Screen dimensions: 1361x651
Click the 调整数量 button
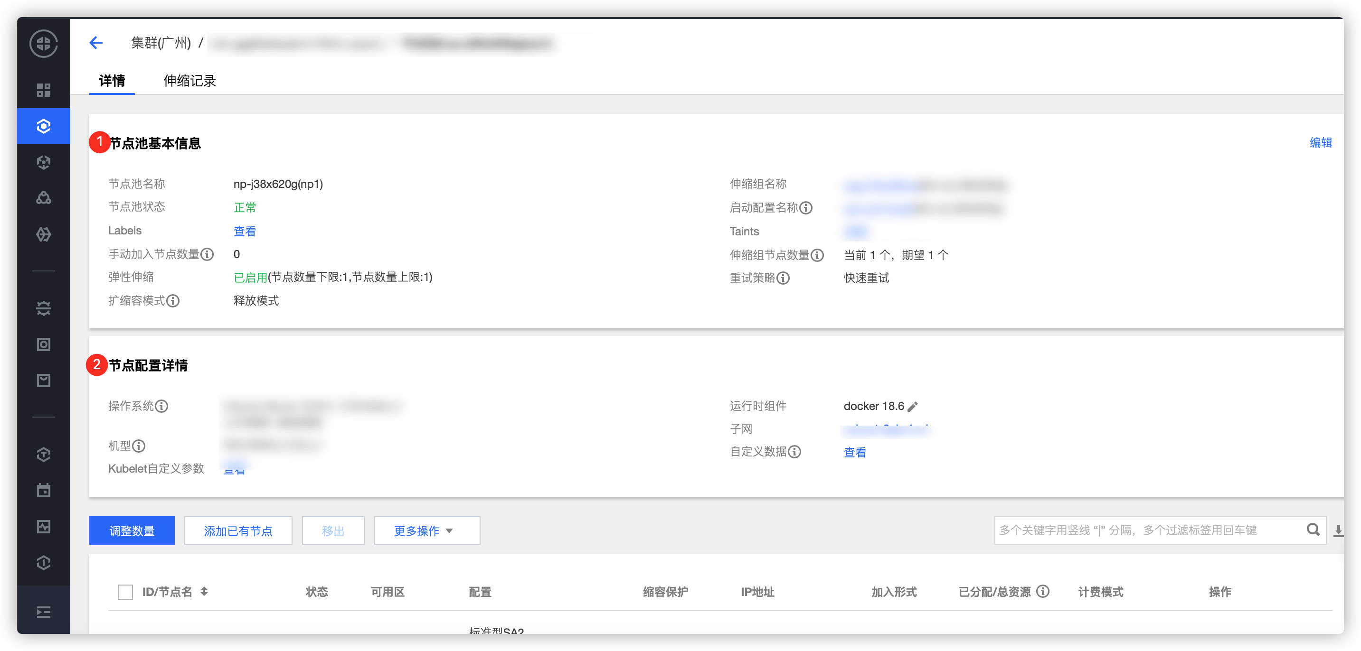pyautogui.click(x=132, y=530)
